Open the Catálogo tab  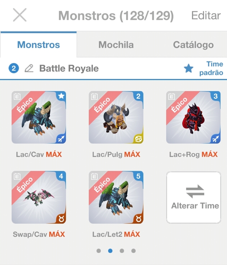(194, 45)
